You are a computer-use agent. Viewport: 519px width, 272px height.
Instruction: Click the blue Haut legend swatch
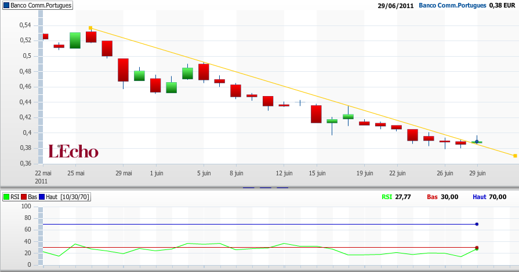(x=42, y=197)
